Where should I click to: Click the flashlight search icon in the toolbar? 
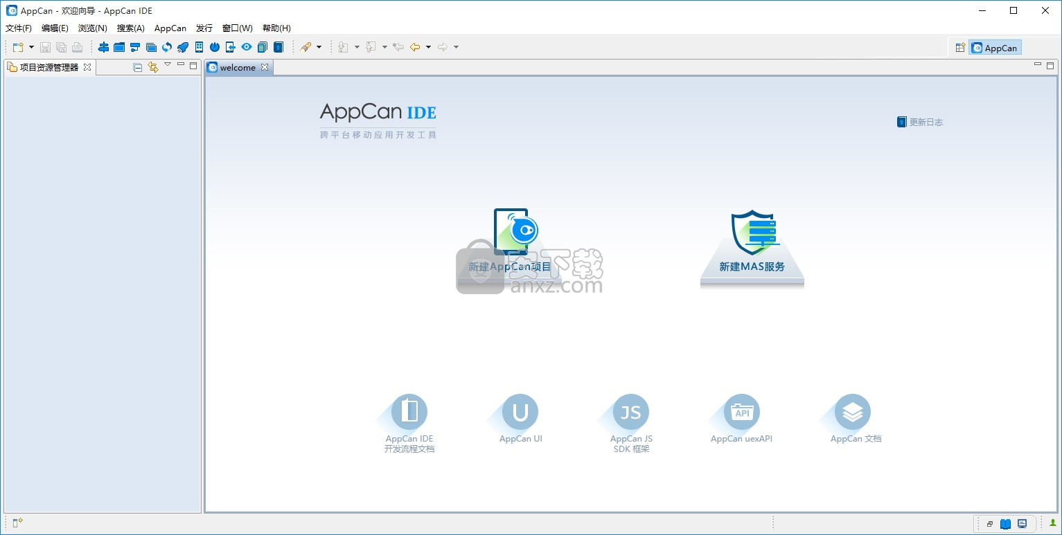click(x=306, y=47)
